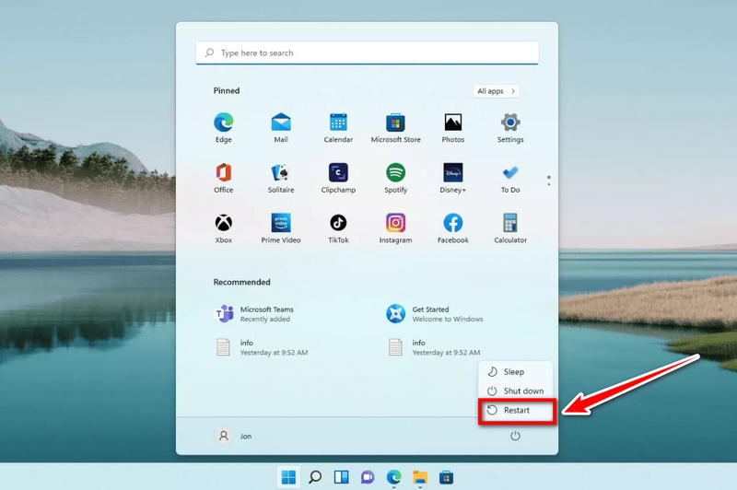
Task: Open the Photos app
Action: (x=452, y=128)
